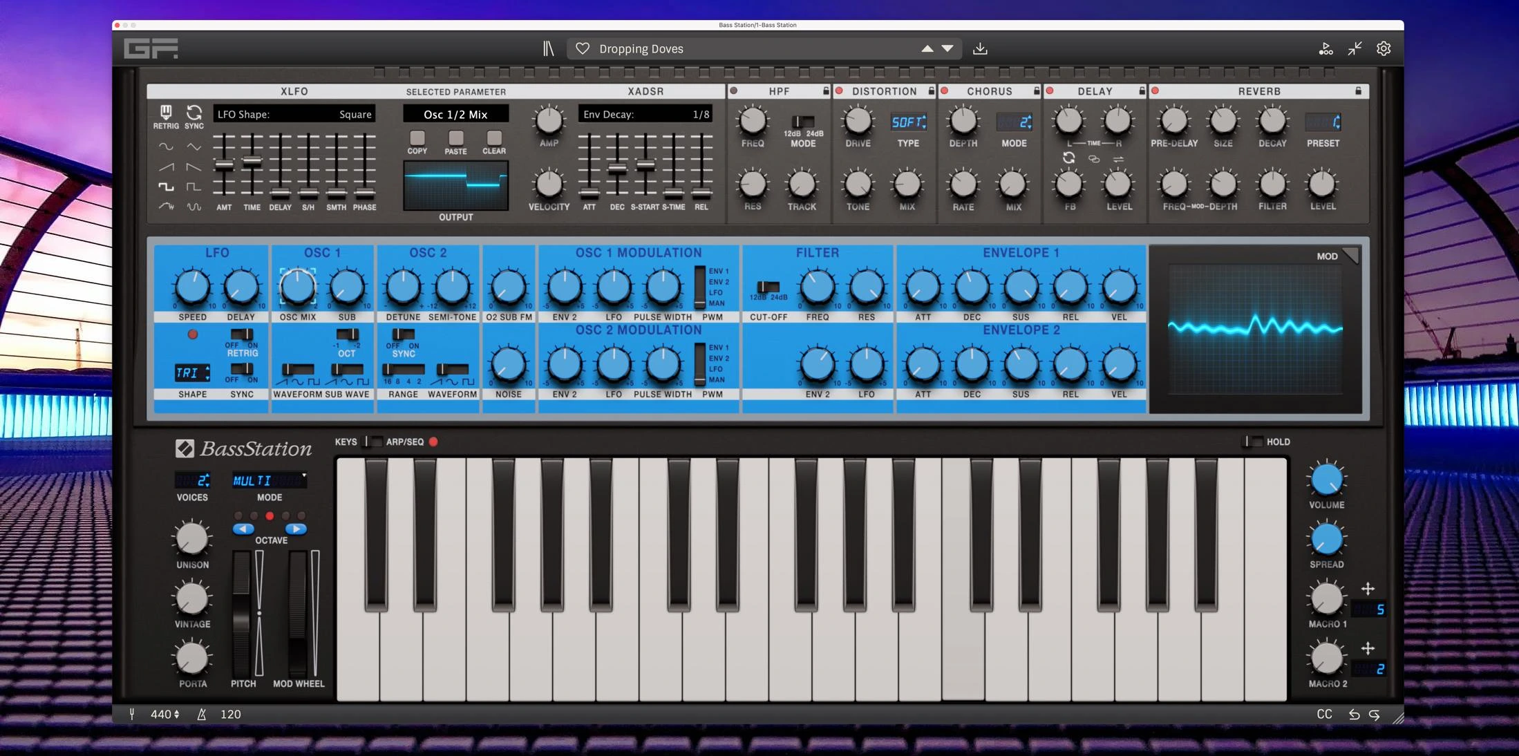Select the sine wave LFO shape icon

point(167,147)
